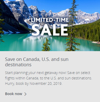Screen dimensions: 100x102
Task: Click the chevron arrow beside Book now
Action: (25, 94)
